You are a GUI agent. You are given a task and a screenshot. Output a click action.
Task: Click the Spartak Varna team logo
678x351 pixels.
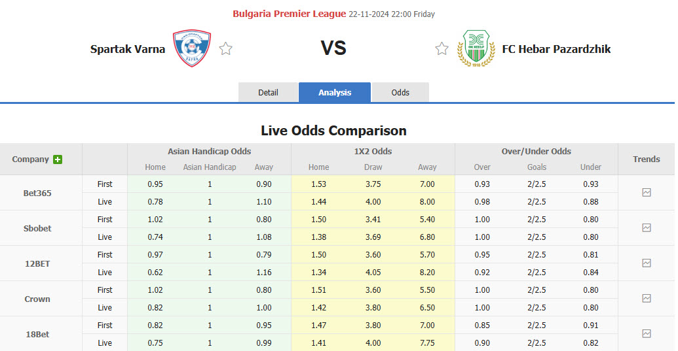[192, 49]
